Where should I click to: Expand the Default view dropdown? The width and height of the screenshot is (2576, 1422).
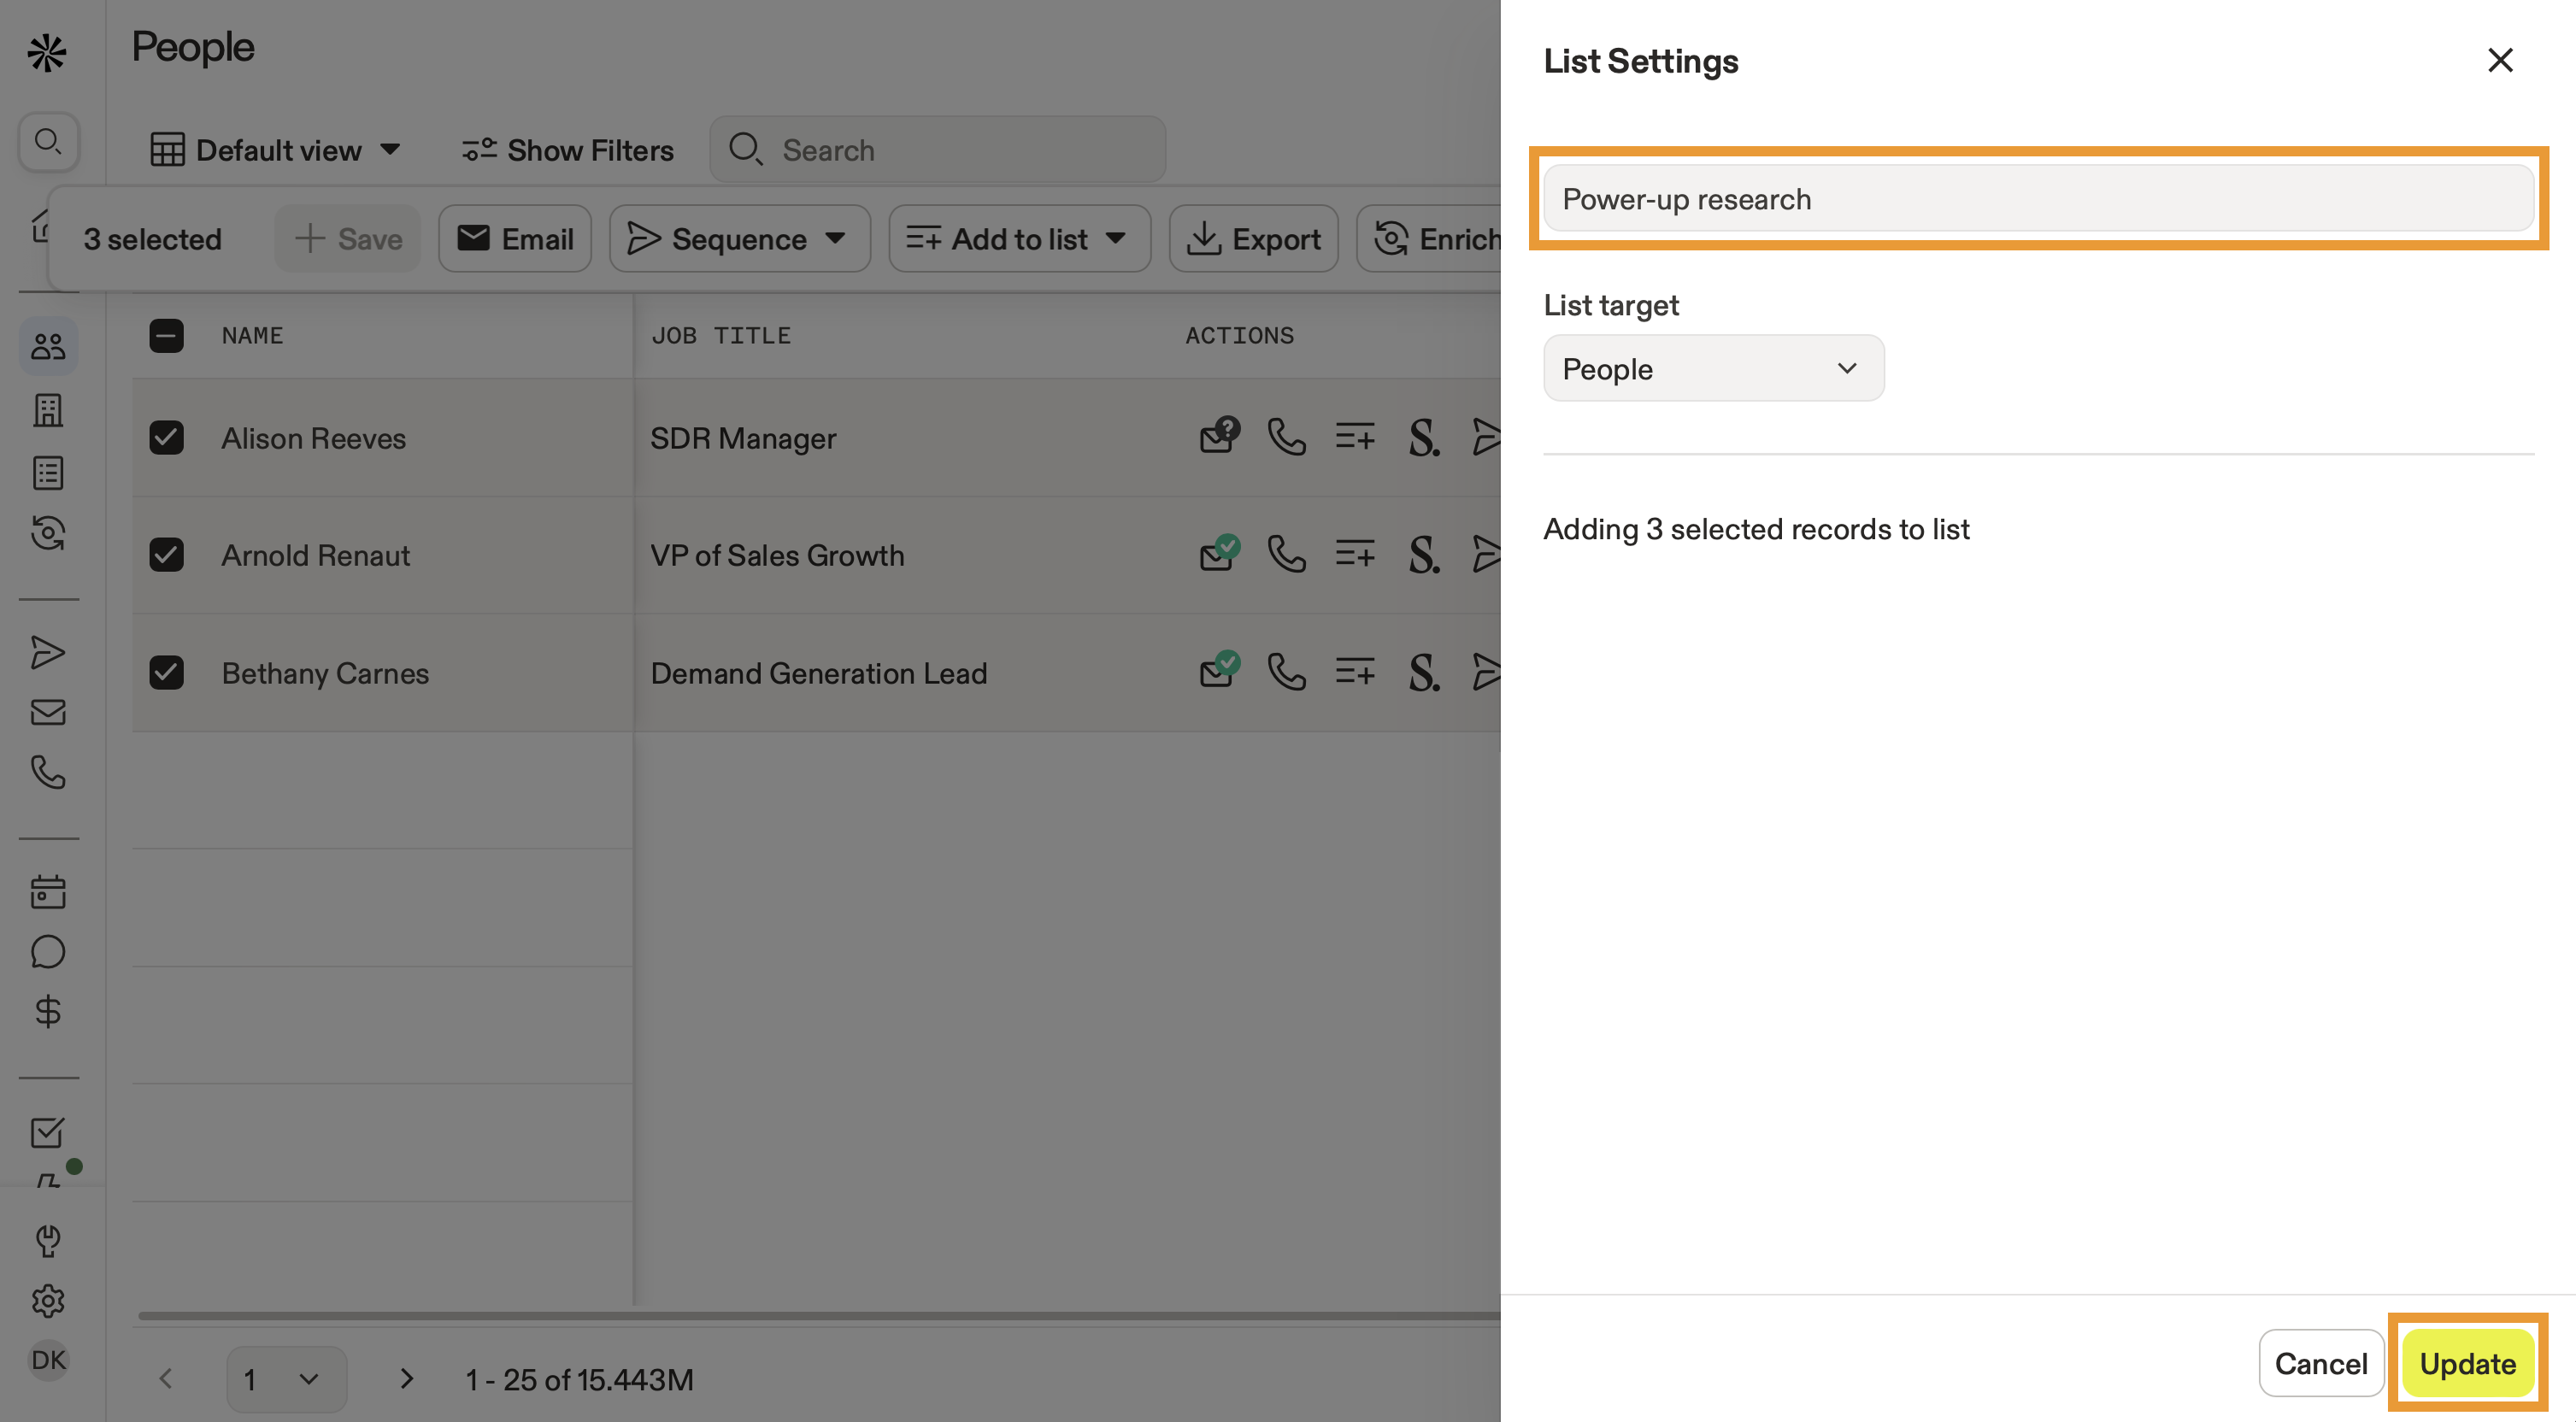(276, 150)
